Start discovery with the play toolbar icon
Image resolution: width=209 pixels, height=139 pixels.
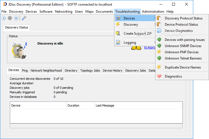click(x=4, y=18)
